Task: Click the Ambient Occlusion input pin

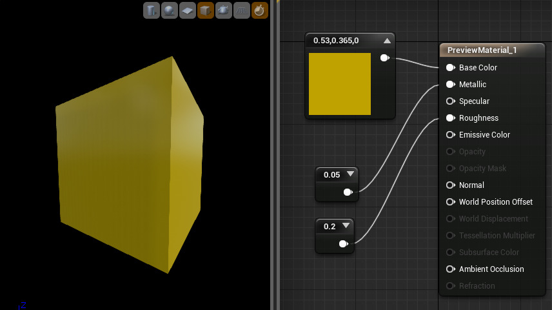Action: tap(450, 269)
